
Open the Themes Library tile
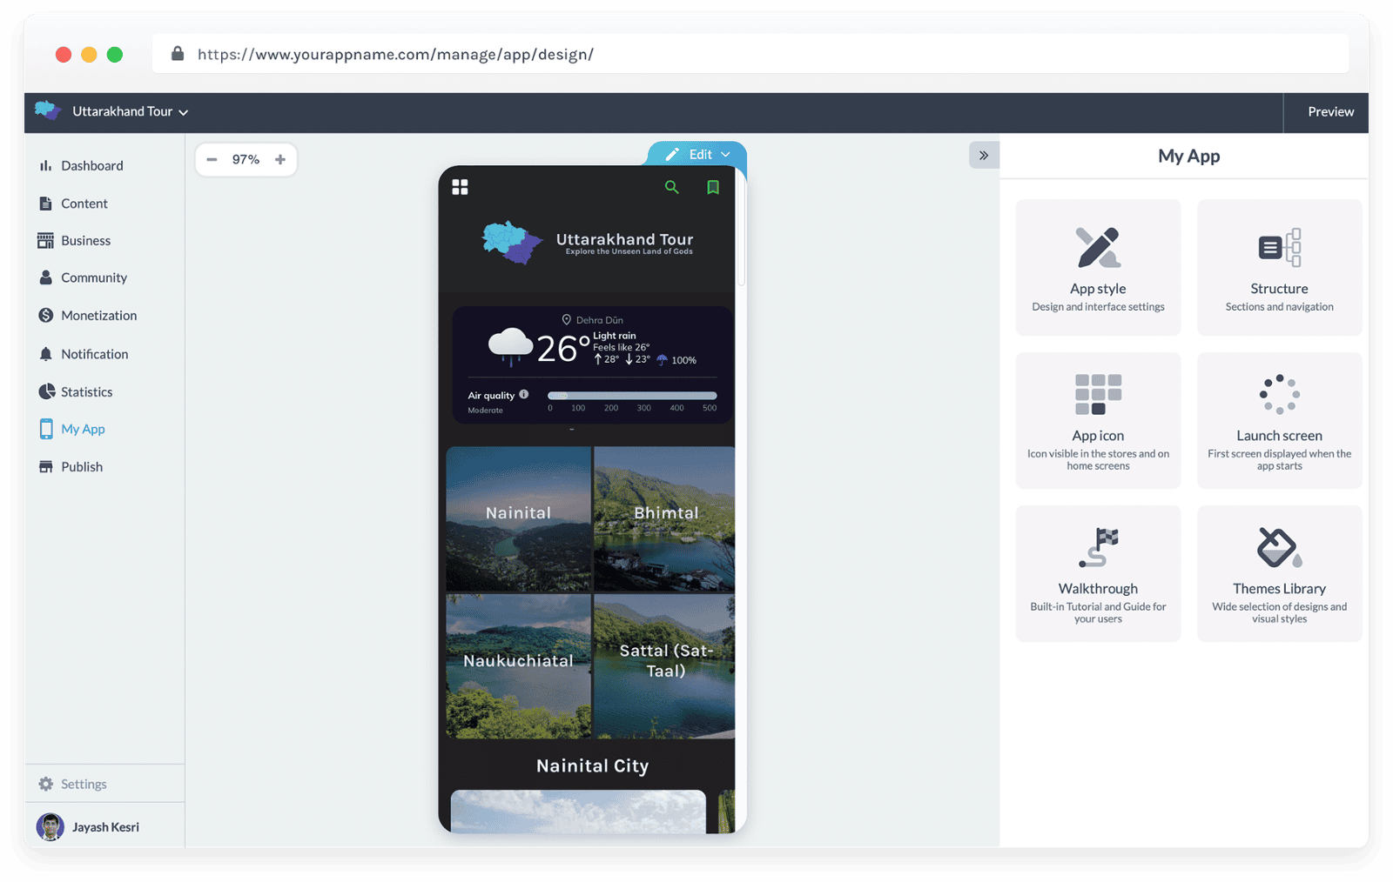pyautogui.click(x=1279, y=573)
